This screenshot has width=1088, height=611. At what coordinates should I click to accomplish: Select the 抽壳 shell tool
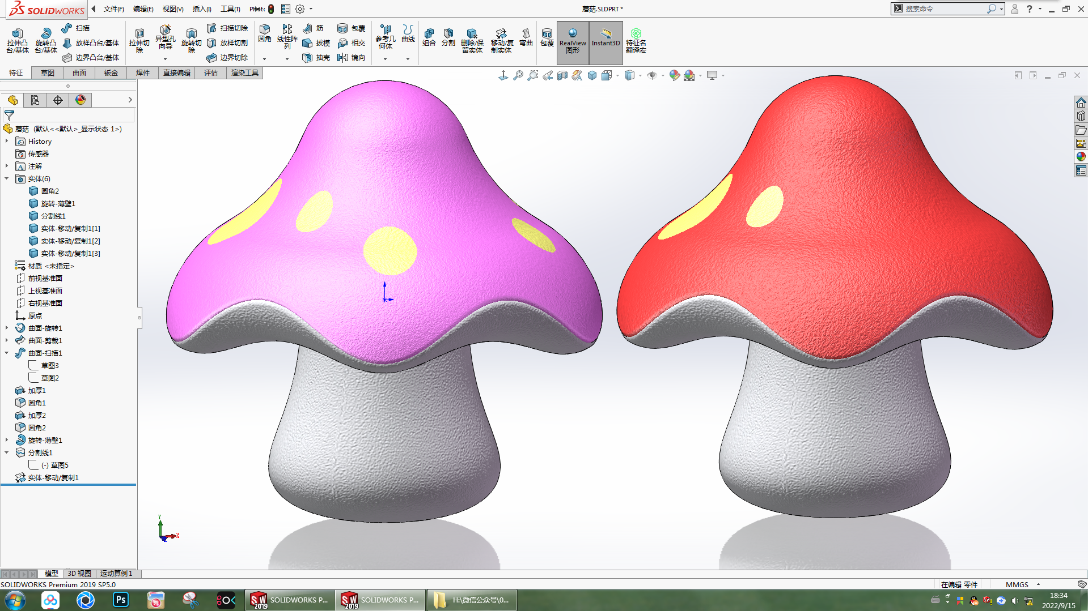[x=316, y=58]
